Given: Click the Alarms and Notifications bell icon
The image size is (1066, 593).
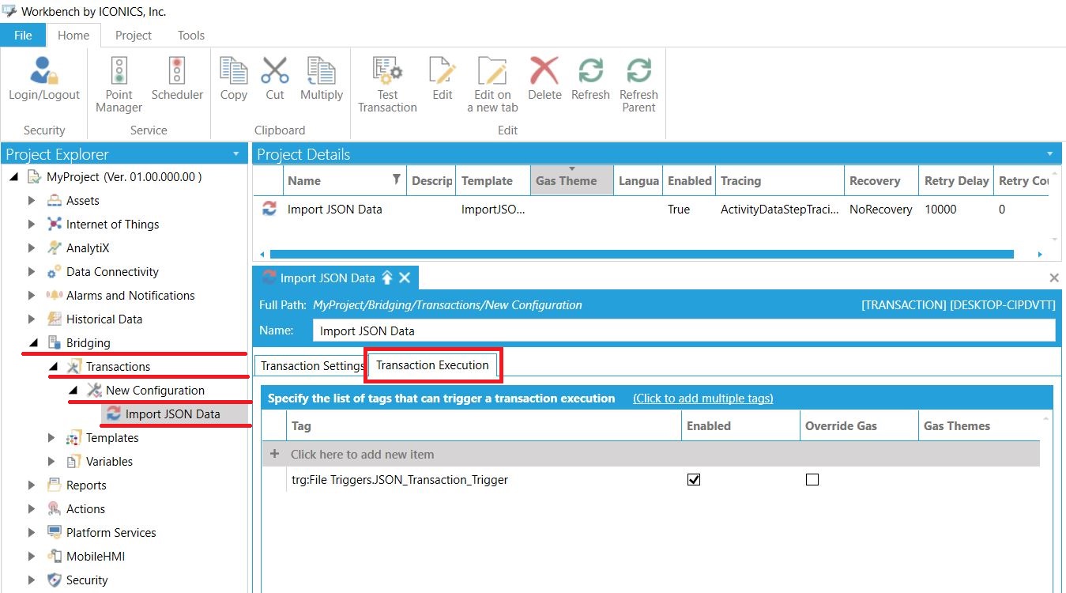Looking at the screenshot, I should tap(55, 296).
